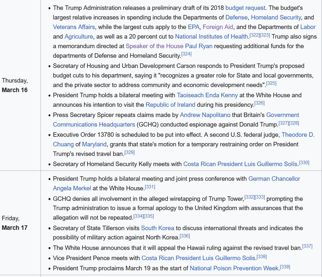The height and width of the screenshot is (277, 322).
Task: Jump to citation 330
Action: (304, 163)
